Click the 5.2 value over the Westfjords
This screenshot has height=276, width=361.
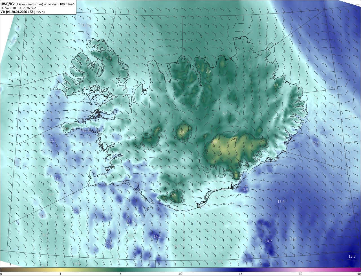point(109,58)
